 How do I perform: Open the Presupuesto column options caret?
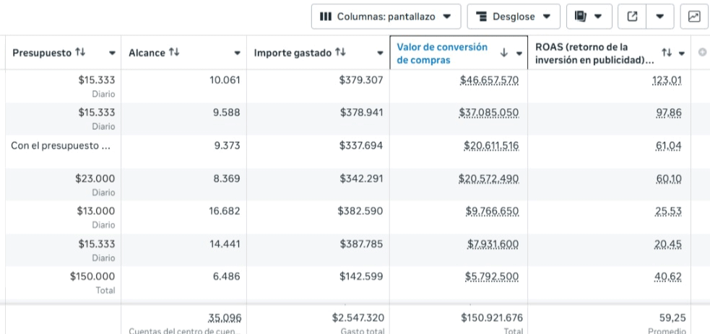[112, 53]
